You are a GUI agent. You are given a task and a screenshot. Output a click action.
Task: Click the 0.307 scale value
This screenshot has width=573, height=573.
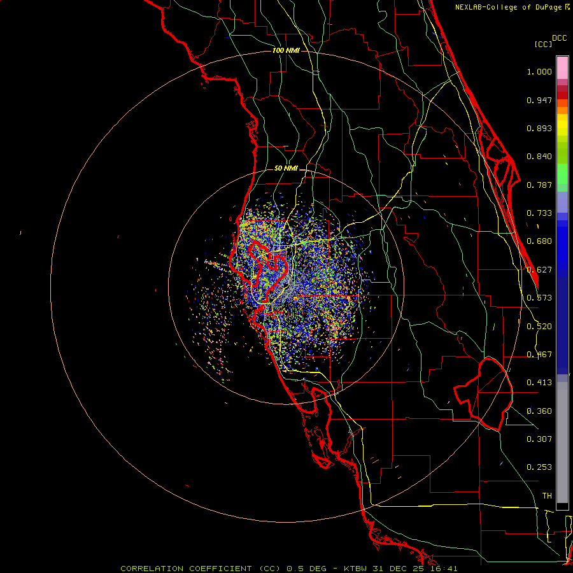pyautogui.click(x=539, y=439)
